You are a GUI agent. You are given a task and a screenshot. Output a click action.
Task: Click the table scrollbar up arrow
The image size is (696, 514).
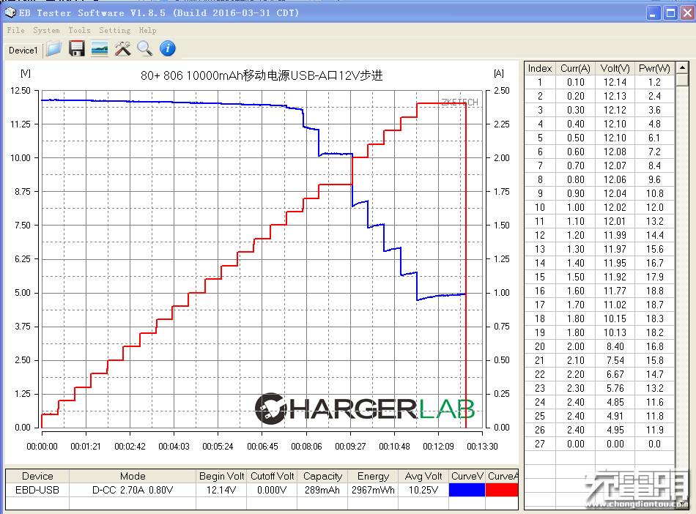coord(682,67)
